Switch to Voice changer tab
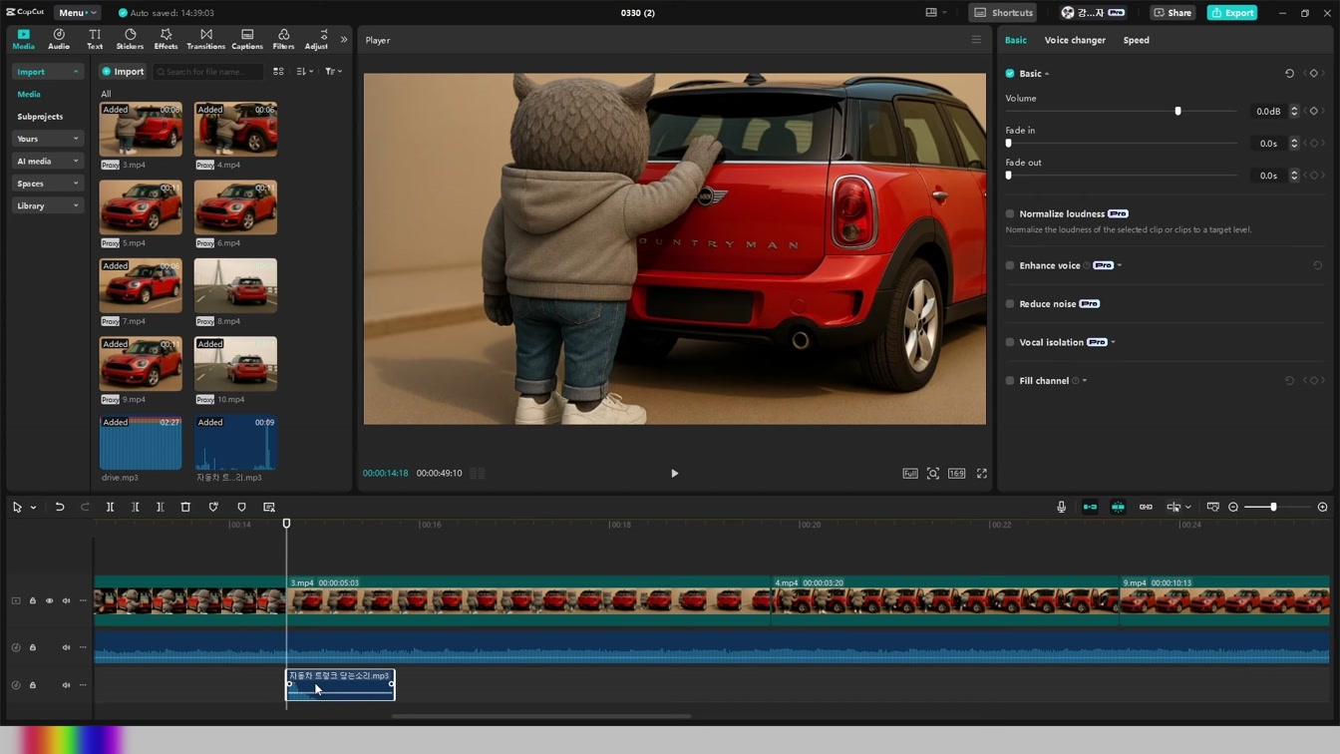The image size is (1340, 754). tap(1075, 40)
